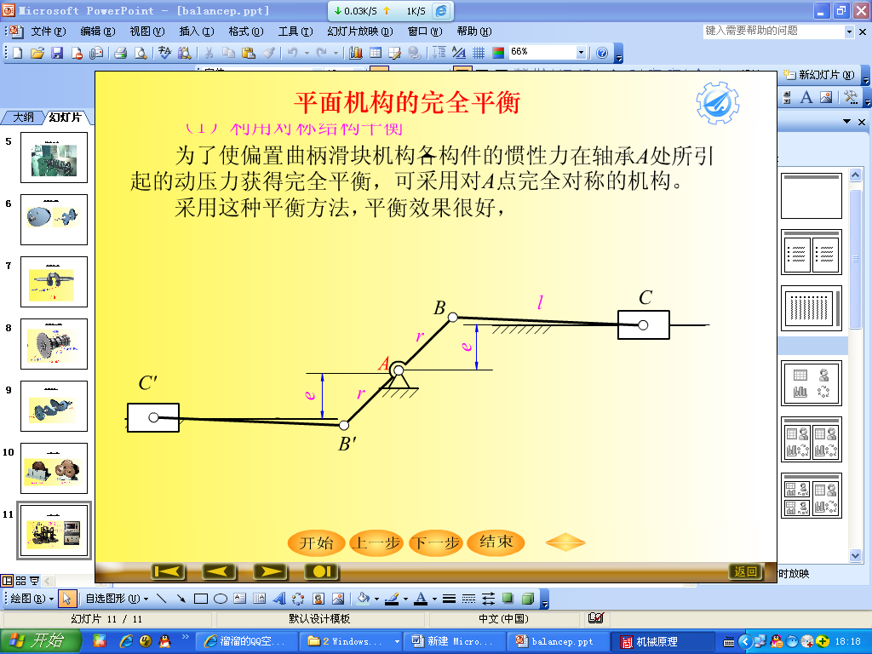Click the Open file folder icon
The width and height of the screenshot is (872, 654).
pos(37,53)
